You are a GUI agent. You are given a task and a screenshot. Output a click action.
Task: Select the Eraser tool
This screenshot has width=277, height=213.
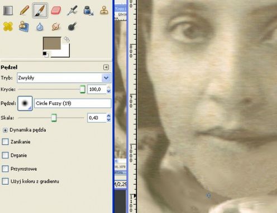(x=56, y=11)
